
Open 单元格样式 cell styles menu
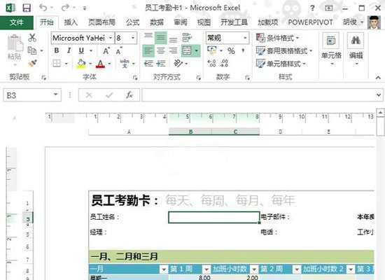281,64
